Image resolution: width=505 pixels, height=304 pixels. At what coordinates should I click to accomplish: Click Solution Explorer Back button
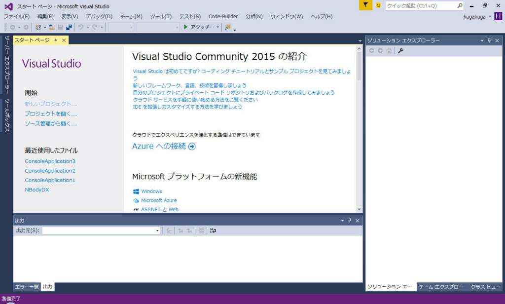tap(372, 51)
